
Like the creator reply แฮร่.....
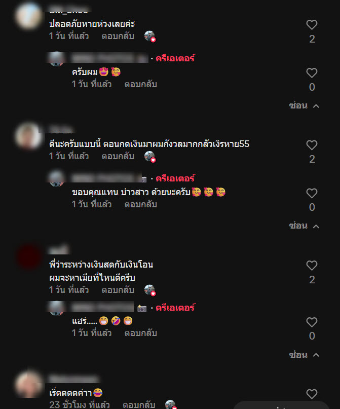pos(312,322)
